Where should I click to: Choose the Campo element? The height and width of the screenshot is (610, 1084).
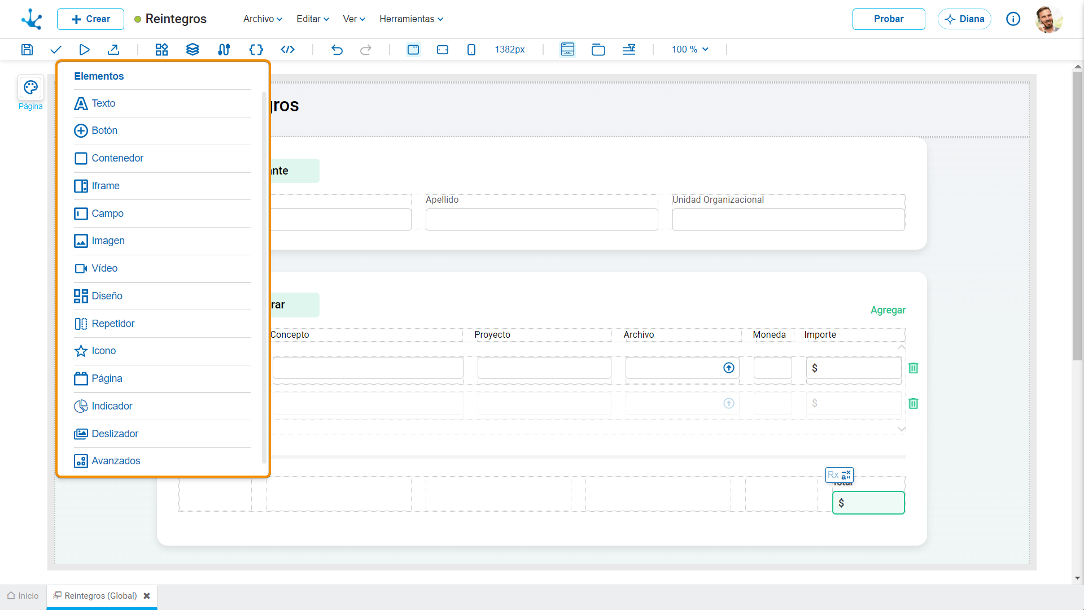162,214
